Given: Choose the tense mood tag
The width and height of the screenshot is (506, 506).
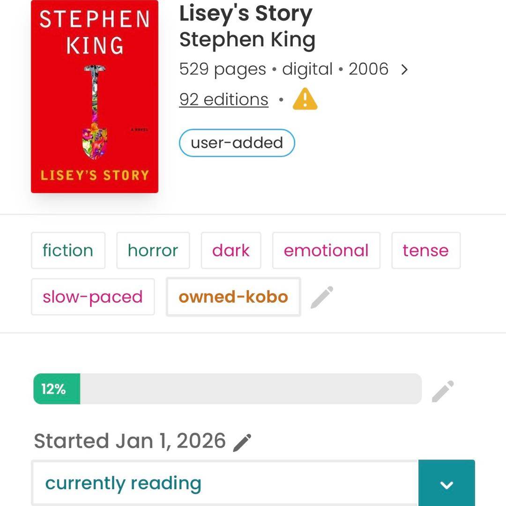Looking at the screenshot, I should pyautogui.click(x=425, y=250).
